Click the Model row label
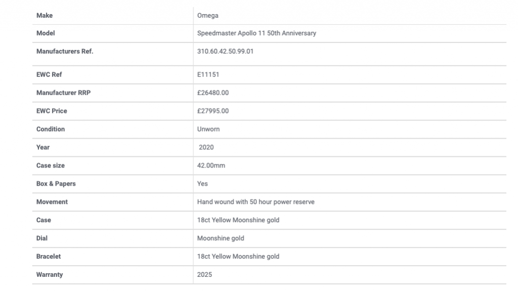518x293 pixels. point(46,33)
